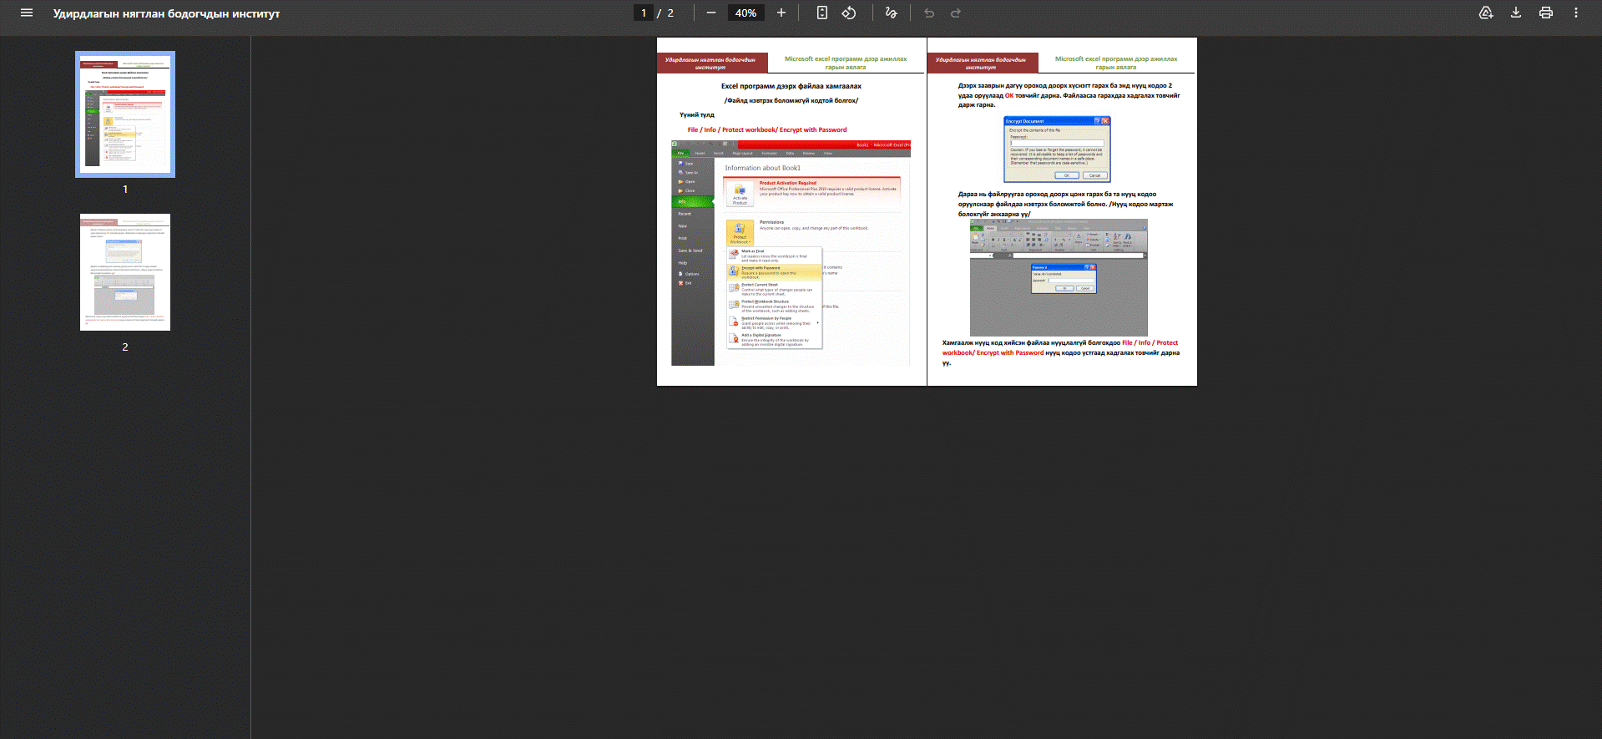Select the page 1 thumbnail

pyautogui.click(x=125, y=114)
